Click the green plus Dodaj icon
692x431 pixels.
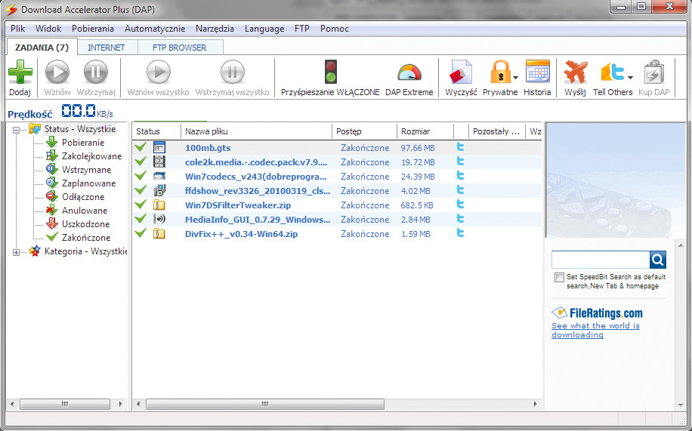coord(20,74)
